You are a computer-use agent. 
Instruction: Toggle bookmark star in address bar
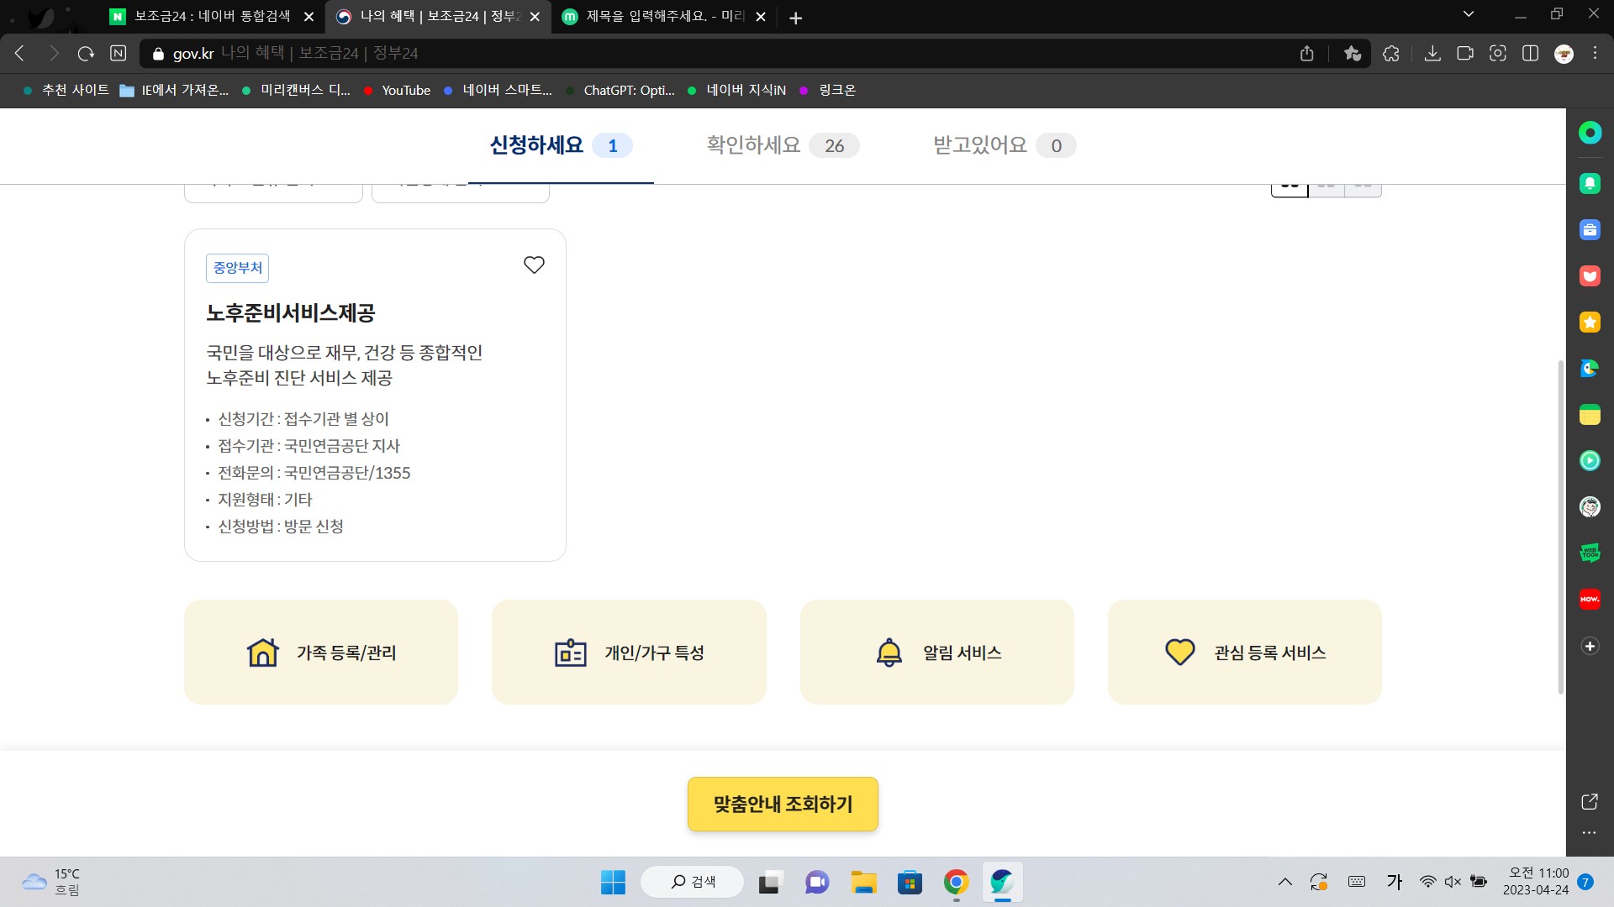1353,54
